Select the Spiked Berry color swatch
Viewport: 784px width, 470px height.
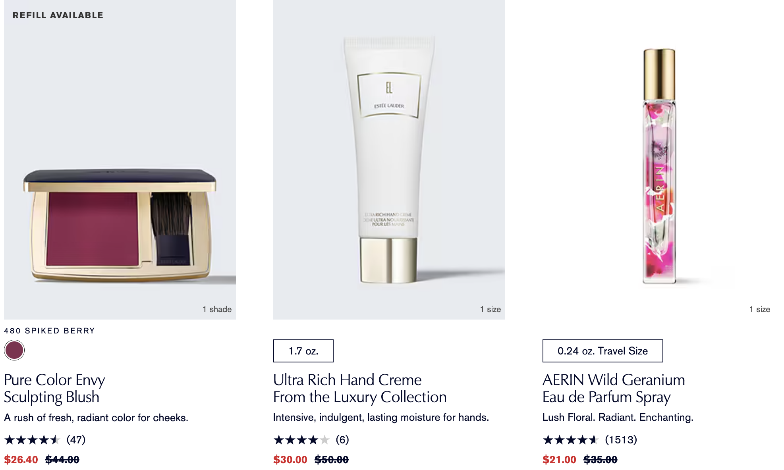pyautogui.click(x=14, y=350)
